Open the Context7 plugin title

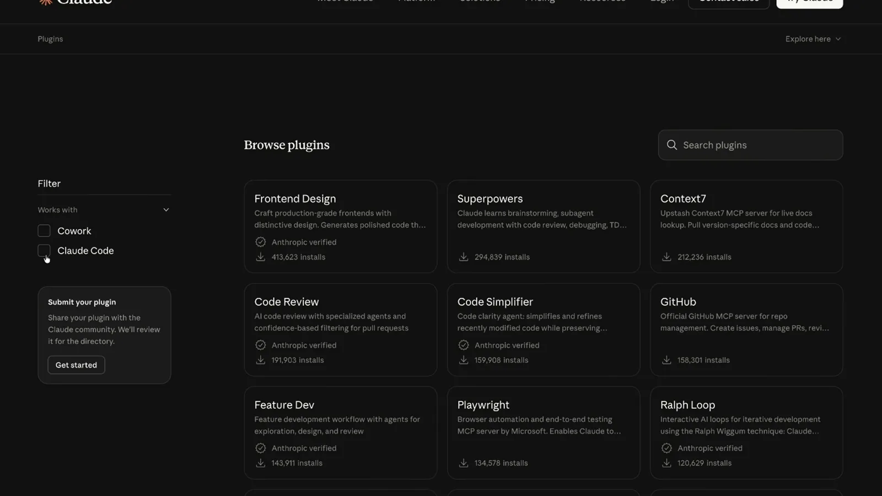point(683,198)
